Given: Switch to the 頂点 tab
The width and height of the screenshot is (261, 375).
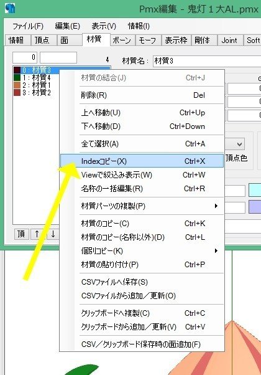Looking at the screenshot, I should [44, 40].
